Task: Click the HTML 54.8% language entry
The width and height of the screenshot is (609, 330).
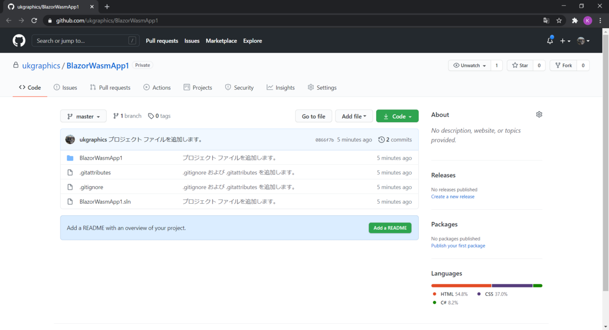Action: (450, 294)
